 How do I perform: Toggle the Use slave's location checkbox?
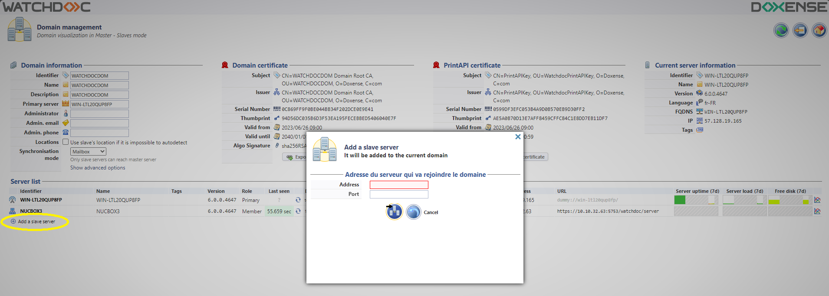[66, 142]
